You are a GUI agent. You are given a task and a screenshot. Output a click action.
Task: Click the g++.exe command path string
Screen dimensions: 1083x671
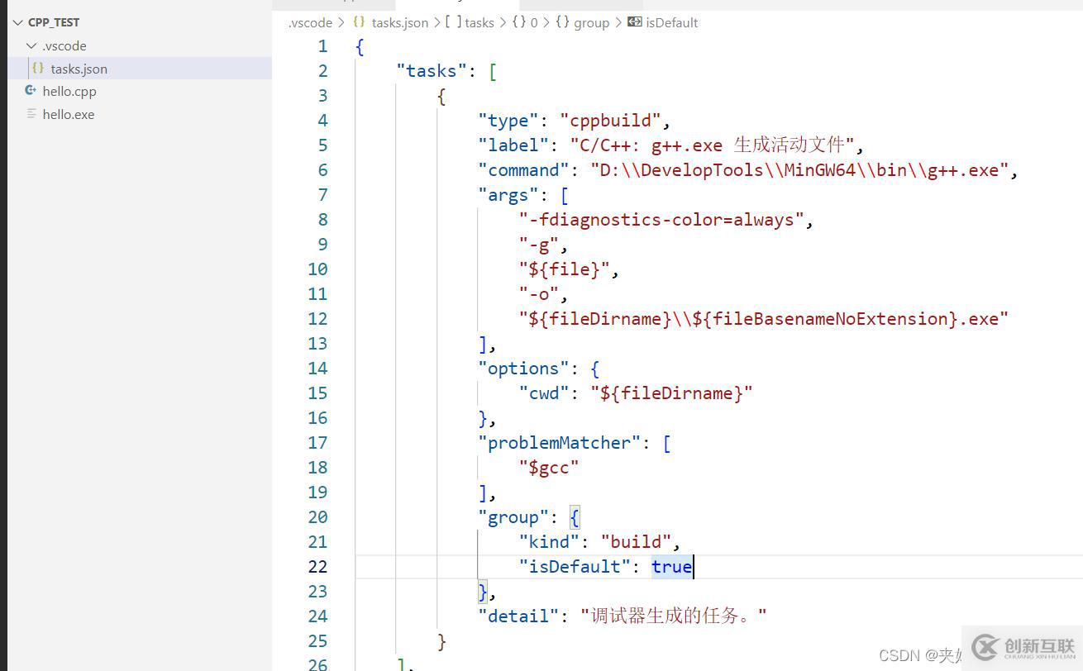799,170
